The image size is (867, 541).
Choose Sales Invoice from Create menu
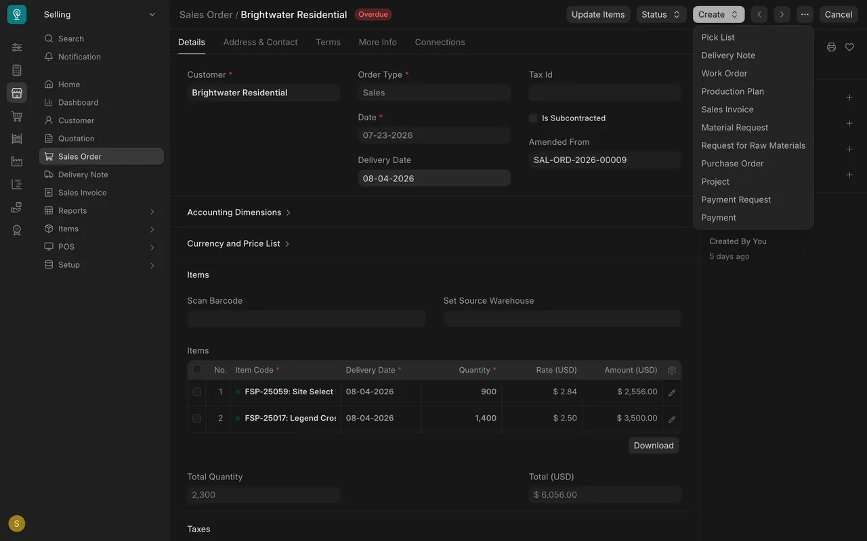(x=753, y=110)
